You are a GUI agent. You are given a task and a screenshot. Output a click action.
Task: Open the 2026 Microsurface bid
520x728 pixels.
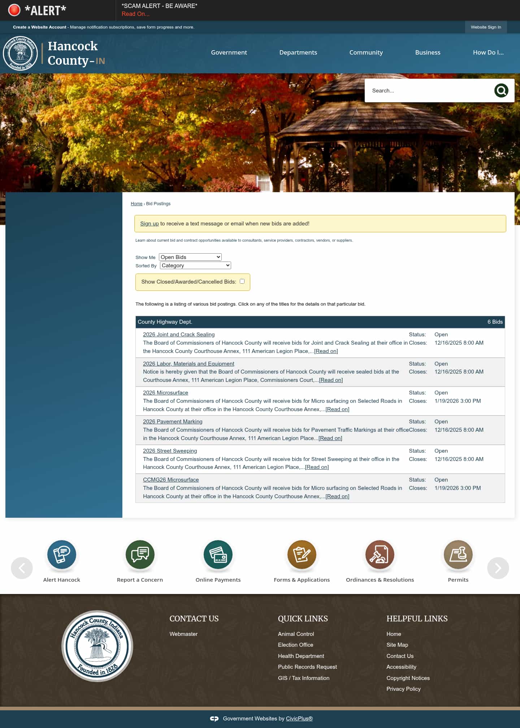pos(165,393)
